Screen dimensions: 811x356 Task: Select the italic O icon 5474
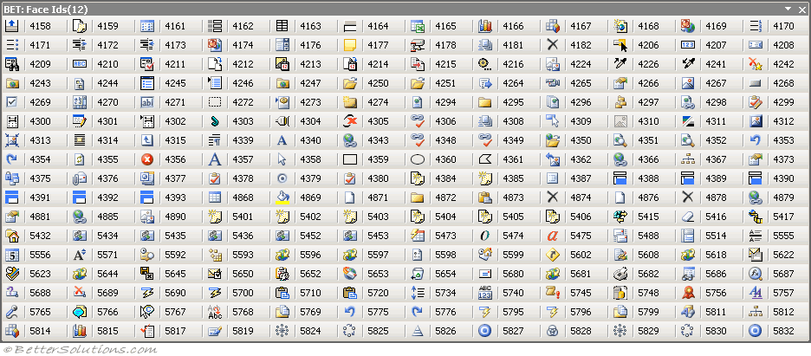pos(484,236)
